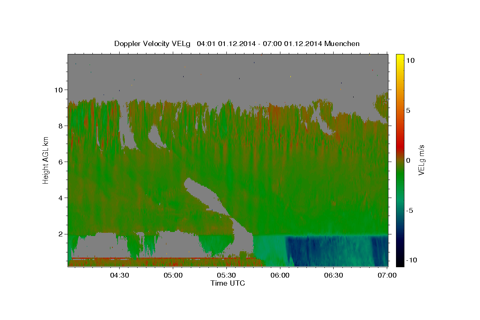Click the colorbar value -5

click(x=410, y=210)
